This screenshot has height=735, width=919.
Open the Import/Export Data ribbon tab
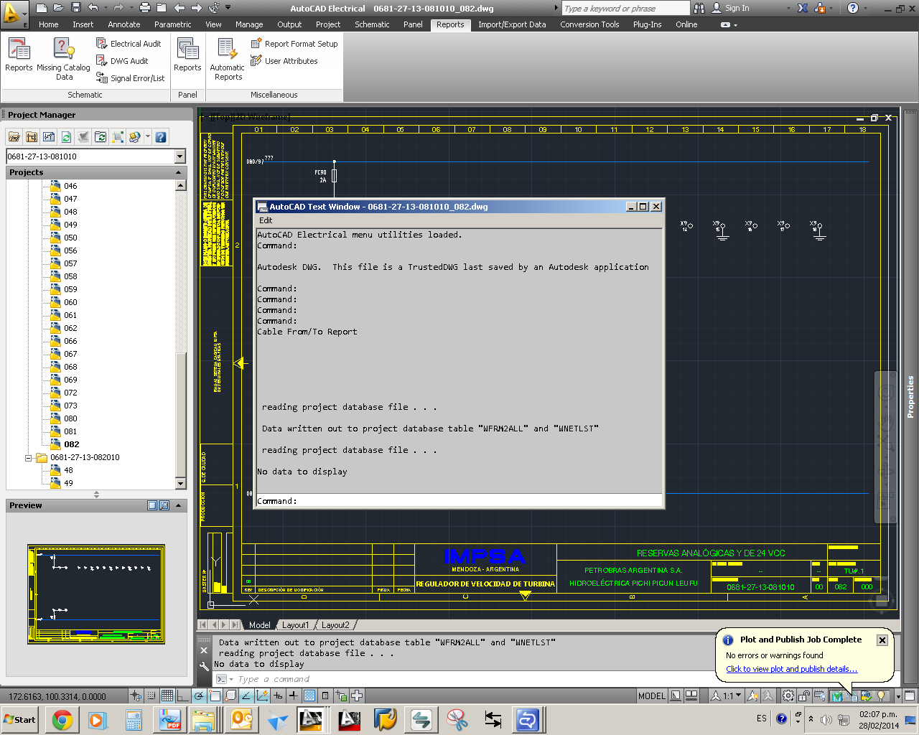click(512, 24)
